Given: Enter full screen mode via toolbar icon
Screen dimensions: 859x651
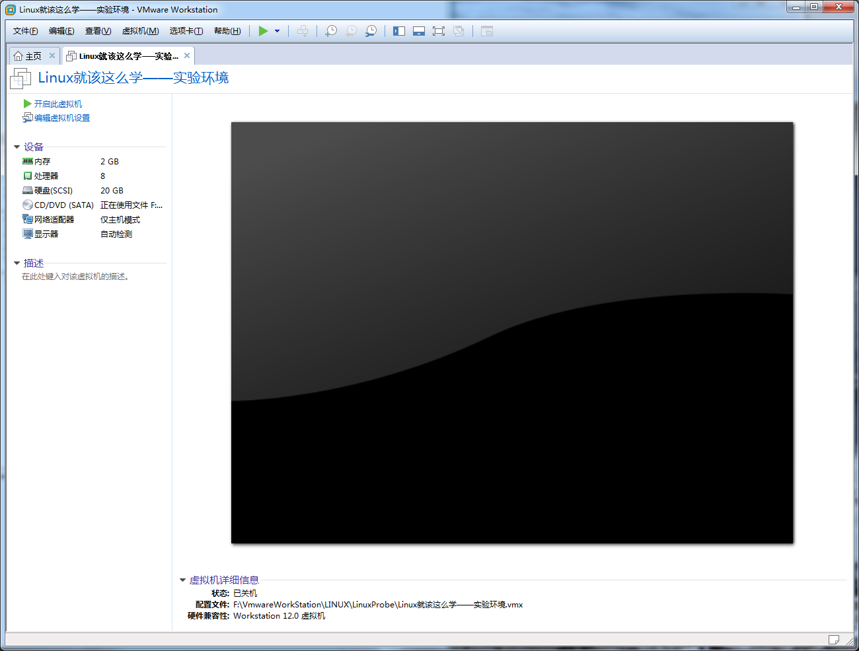Looking at the screenshot, I should pyautogui.click(x=439, y=31).
